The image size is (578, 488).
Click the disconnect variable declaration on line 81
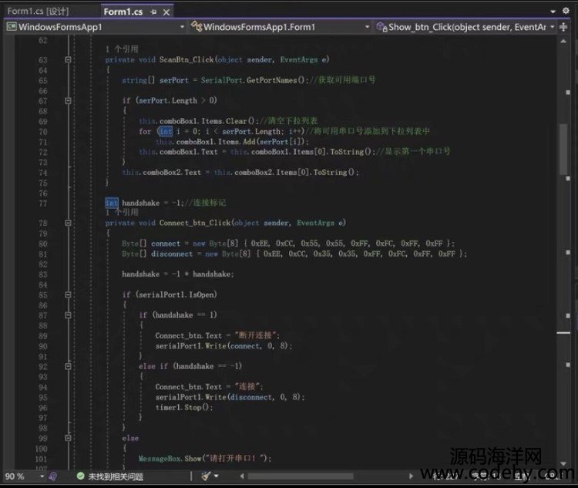pyautogui.click(x=172, y=254)
